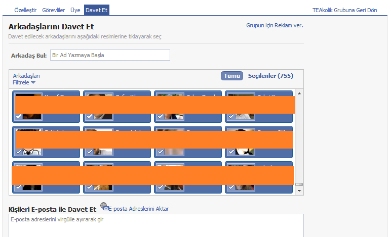Screen dimensions: 391x237
Task: Select the Davet Et tab
Action: pos(97,10)
